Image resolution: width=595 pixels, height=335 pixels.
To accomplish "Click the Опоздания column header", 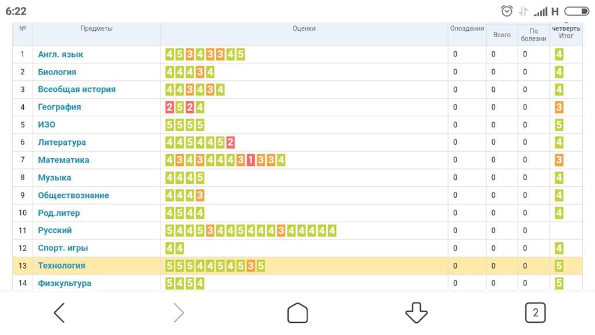I will 467,28.
